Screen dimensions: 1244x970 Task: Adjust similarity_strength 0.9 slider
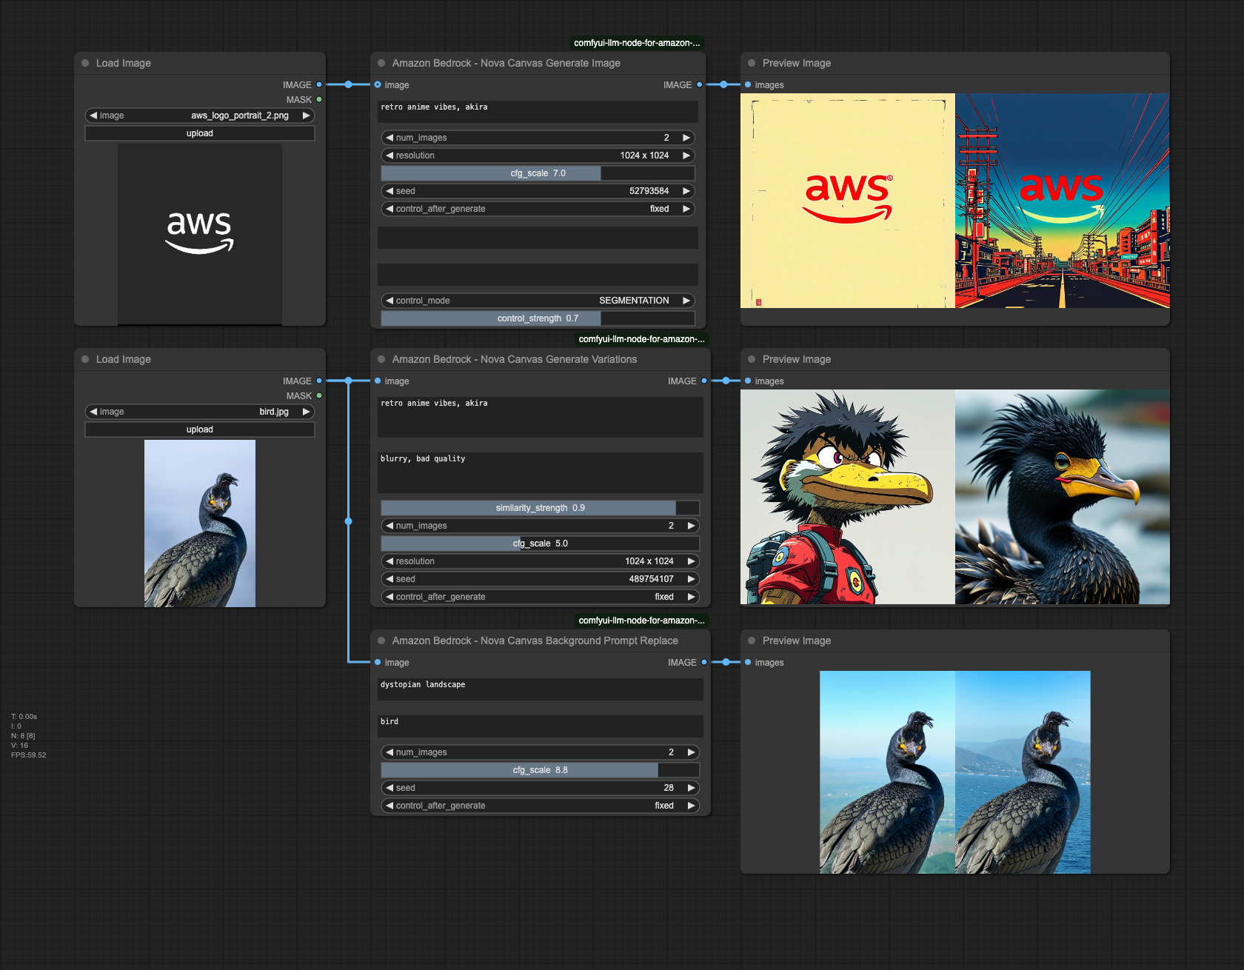541,508
